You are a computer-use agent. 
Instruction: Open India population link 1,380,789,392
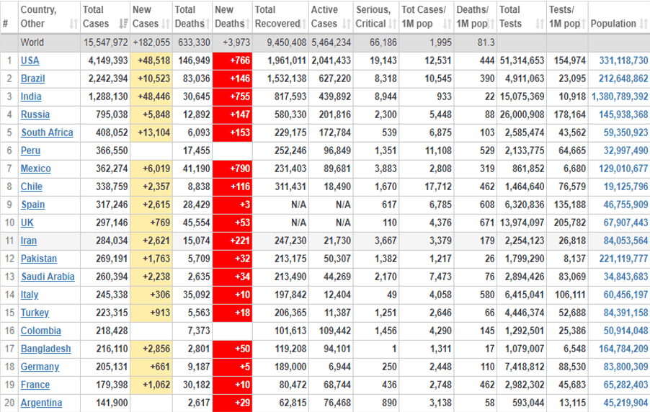coord(620,97)
